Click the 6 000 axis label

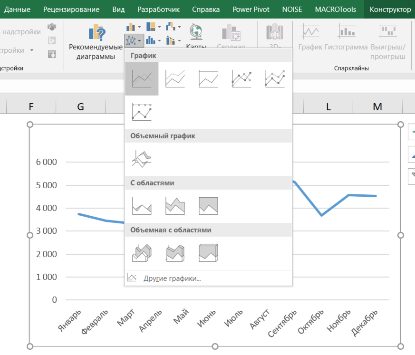point(46,162)
